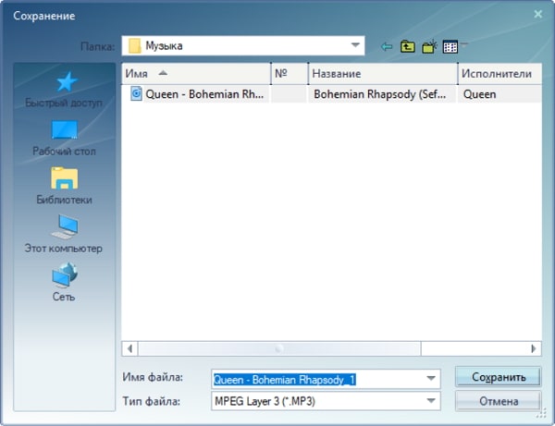Click the Bohemian Rhapsody title cell
Viewport: 555px width, 426px height.
point(381,94)
